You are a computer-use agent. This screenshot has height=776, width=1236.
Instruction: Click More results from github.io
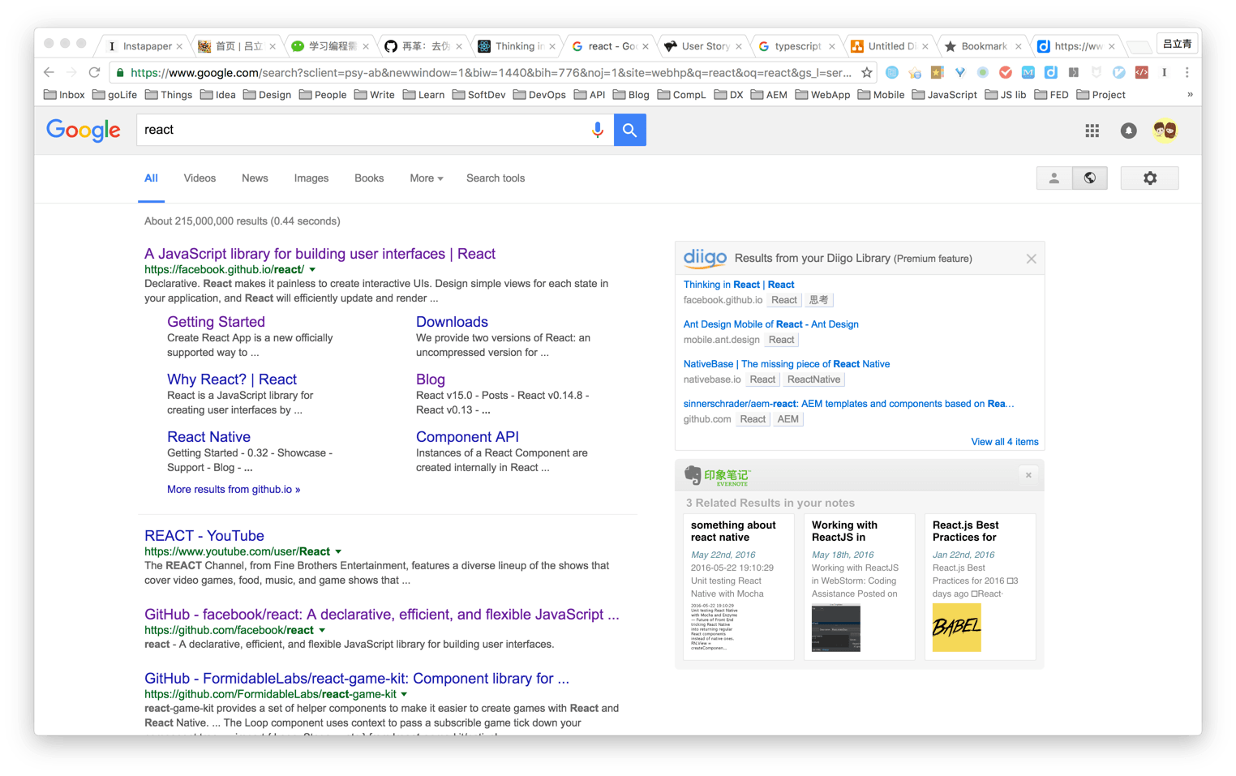[234, 490]
